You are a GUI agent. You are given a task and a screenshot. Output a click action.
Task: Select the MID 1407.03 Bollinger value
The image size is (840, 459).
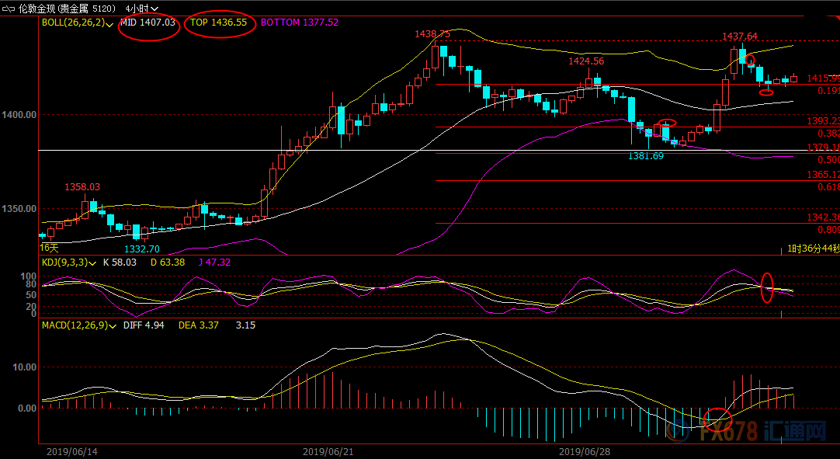point(149,23)
